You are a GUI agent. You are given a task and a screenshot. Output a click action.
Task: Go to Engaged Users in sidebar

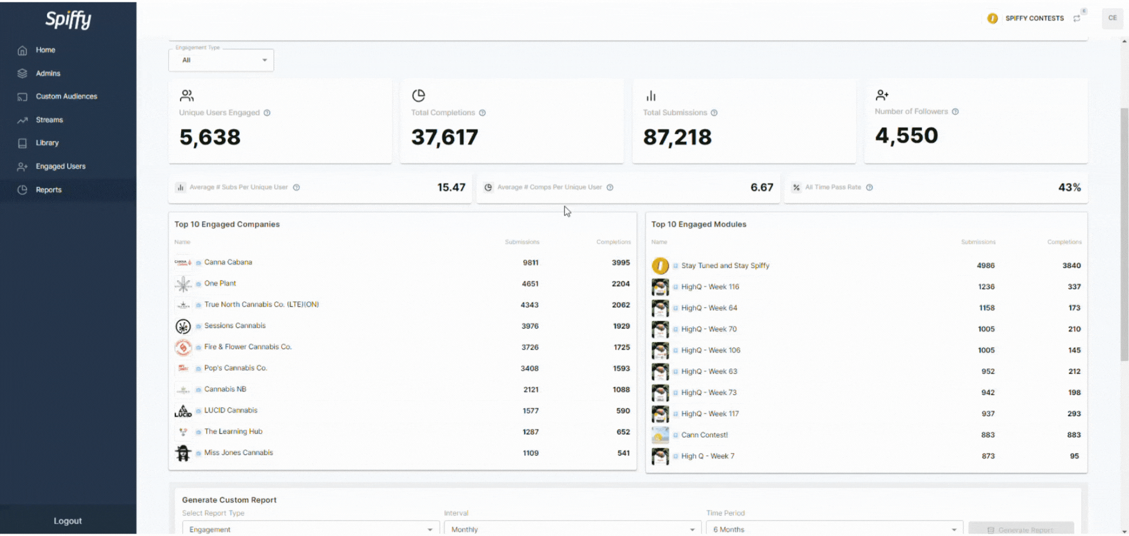61,167
